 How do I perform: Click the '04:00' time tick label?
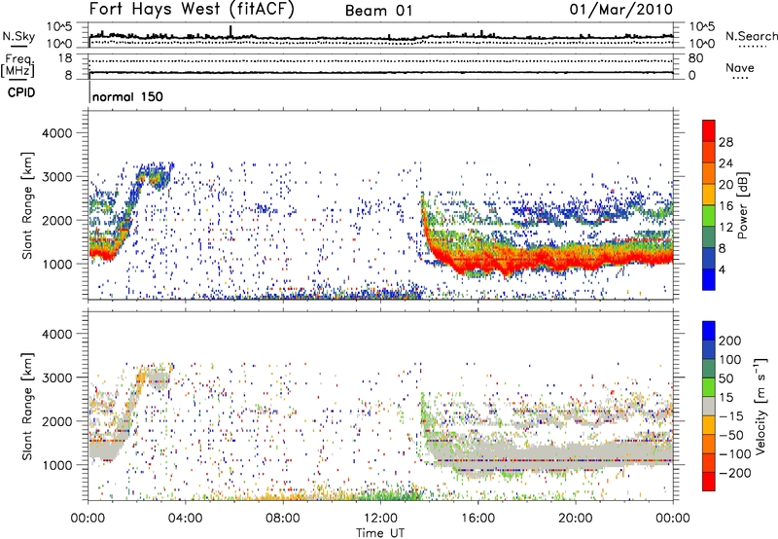[186, 519]
